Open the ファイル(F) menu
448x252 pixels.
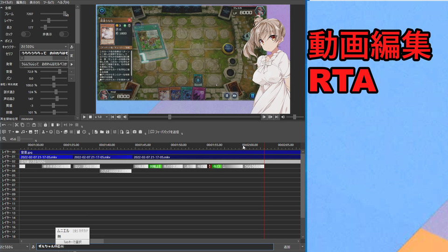pos(6,2)
